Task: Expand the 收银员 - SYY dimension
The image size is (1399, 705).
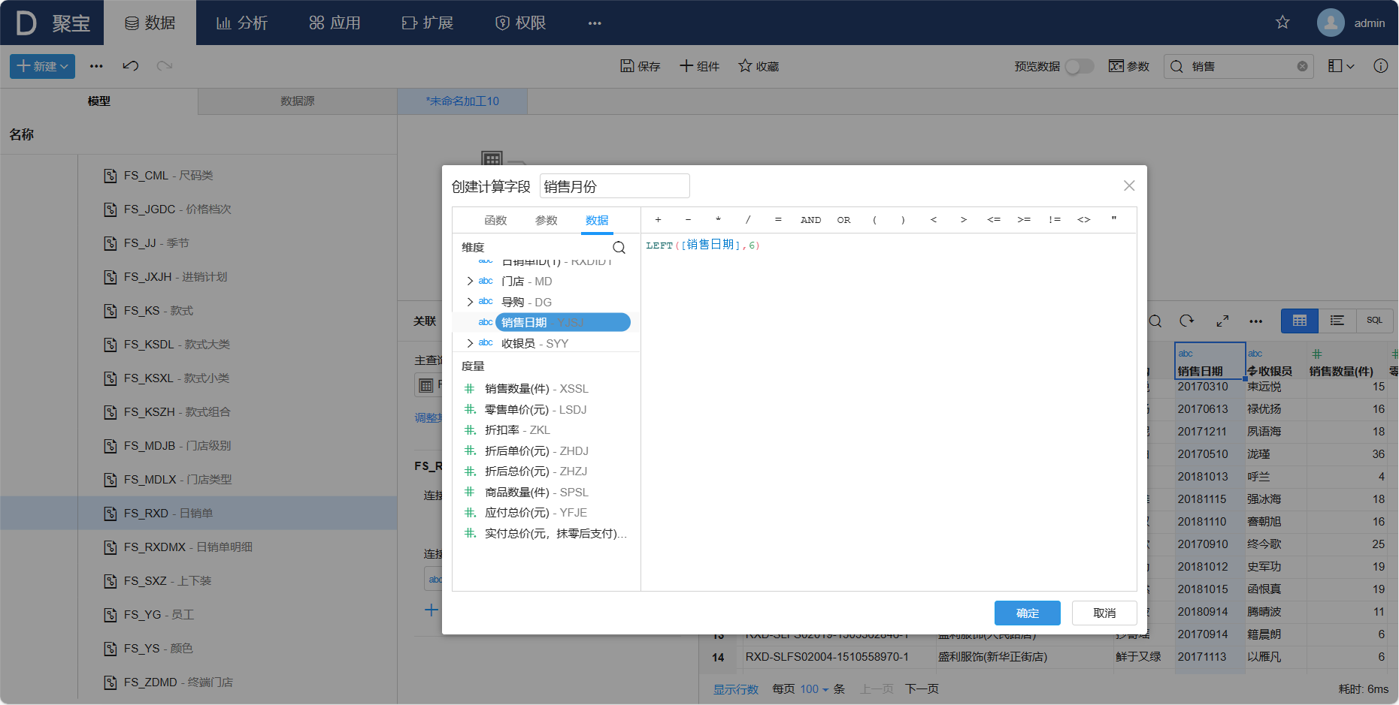Action: (470, 343)
